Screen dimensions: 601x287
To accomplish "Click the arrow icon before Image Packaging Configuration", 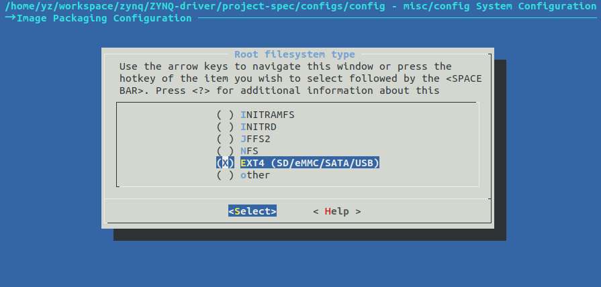I will [10, 18].
